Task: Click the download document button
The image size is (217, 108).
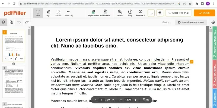Action: pyautogui.click(x=151, y=13)
